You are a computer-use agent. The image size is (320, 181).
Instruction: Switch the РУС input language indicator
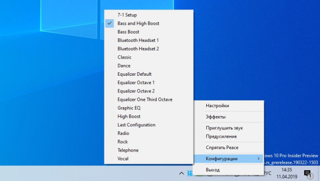[267, 173]
